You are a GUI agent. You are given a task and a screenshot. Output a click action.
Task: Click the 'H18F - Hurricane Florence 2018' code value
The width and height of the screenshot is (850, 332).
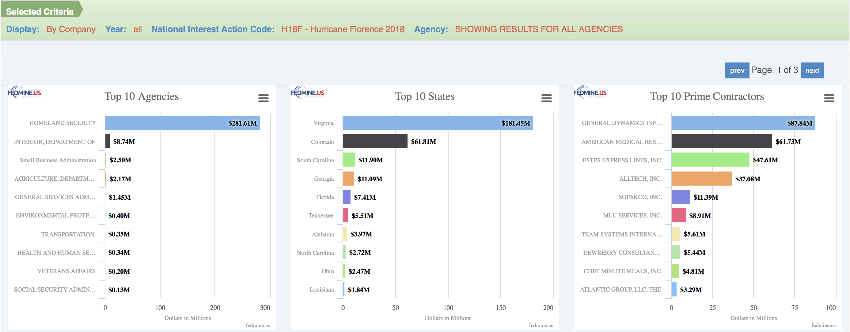[343, 29]
